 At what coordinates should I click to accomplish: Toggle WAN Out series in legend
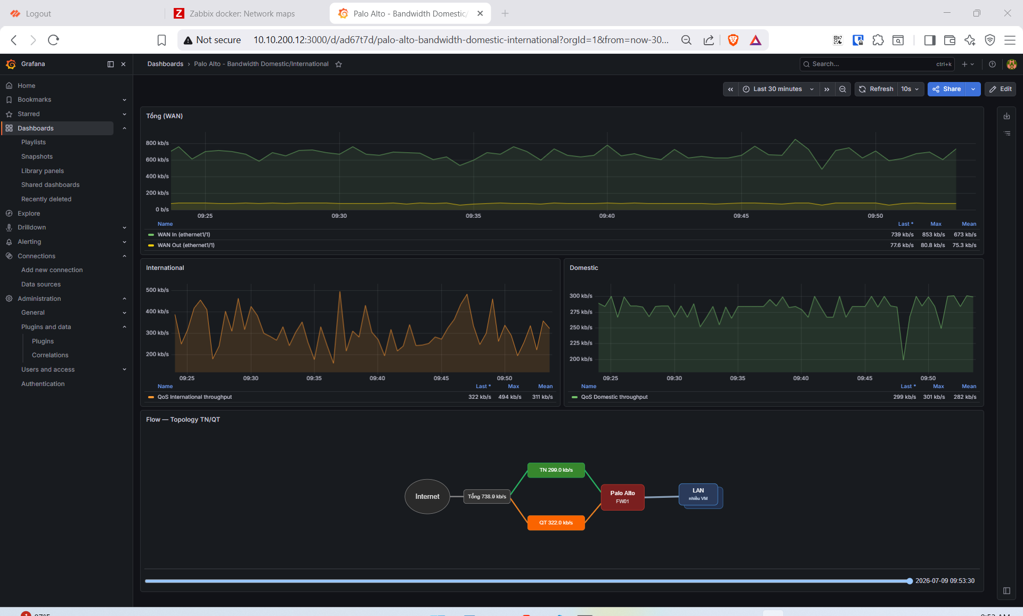click(x=185, y=245)
